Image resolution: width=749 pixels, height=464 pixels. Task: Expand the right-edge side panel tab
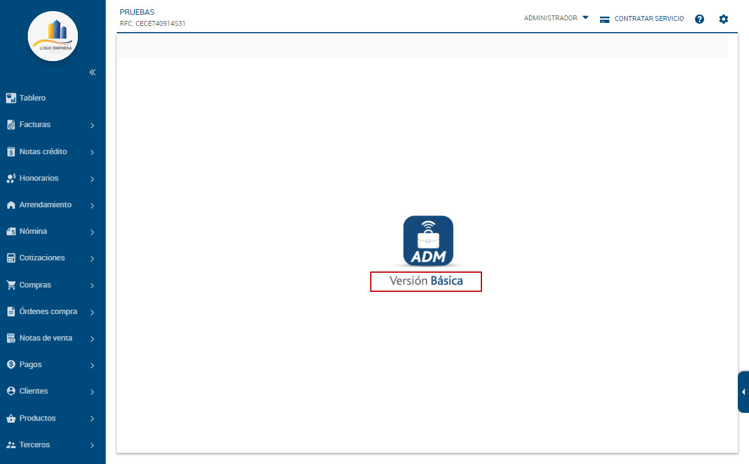[743, 392]
